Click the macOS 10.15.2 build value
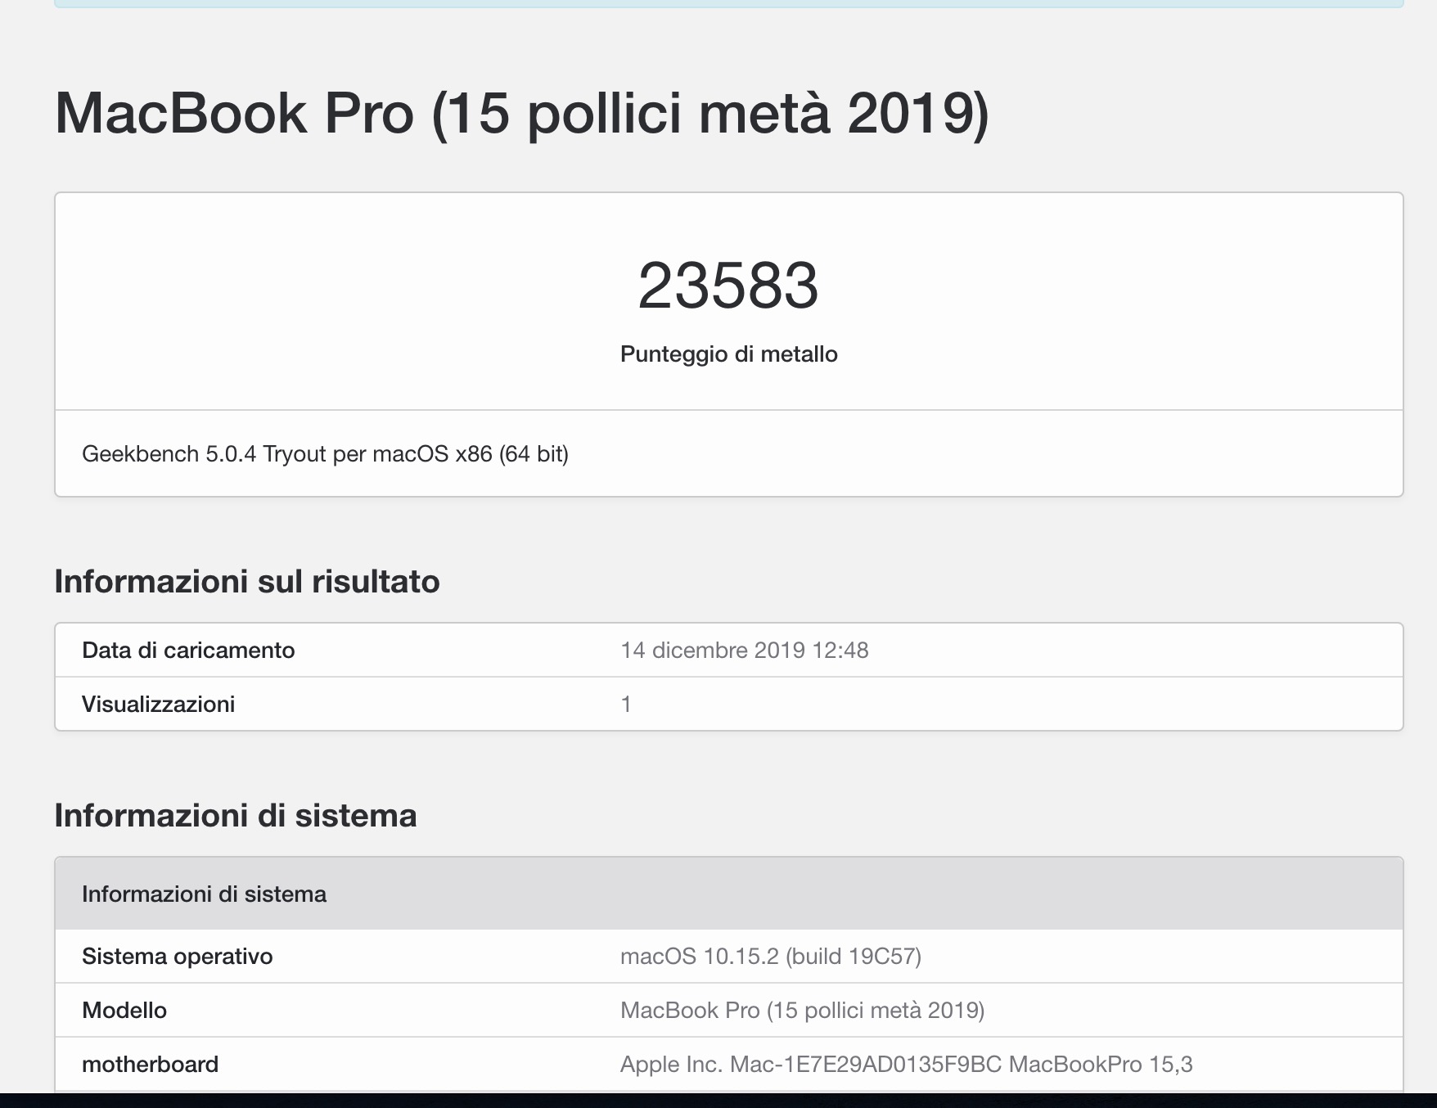 (770, 957)
